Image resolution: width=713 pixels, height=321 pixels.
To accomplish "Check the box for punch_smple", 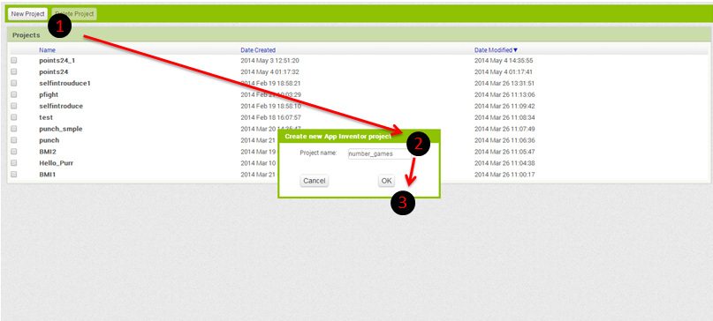I will point(13,129).
